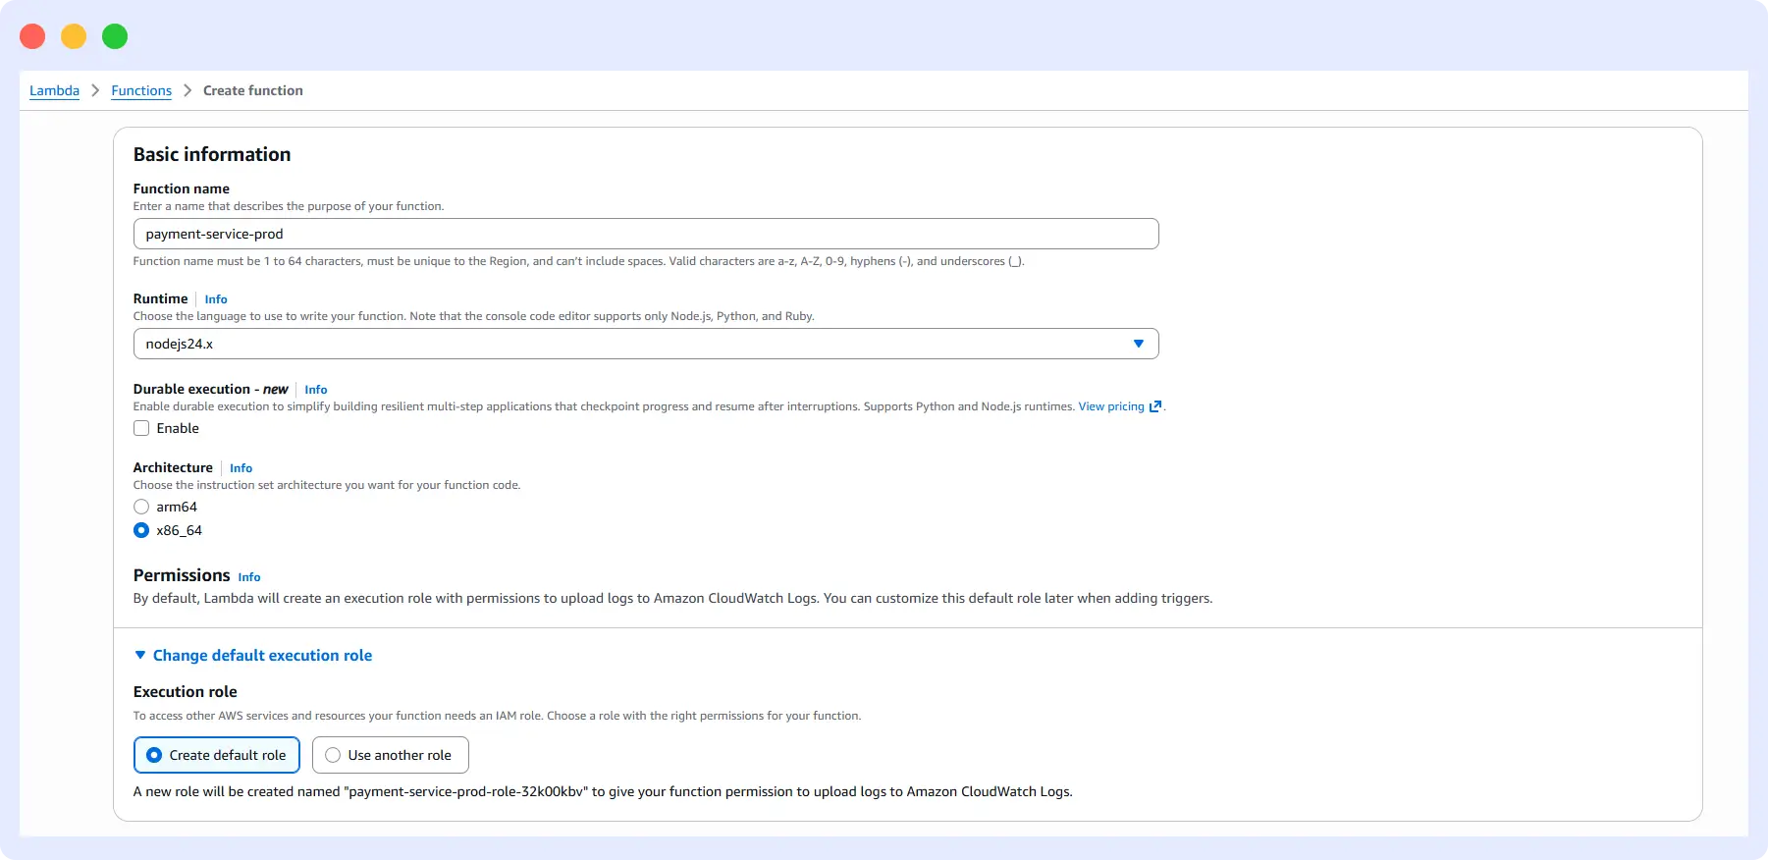
Task: Click the 'Function name must be 1 to 64 characters' hint
Action: tap(579, 261)
